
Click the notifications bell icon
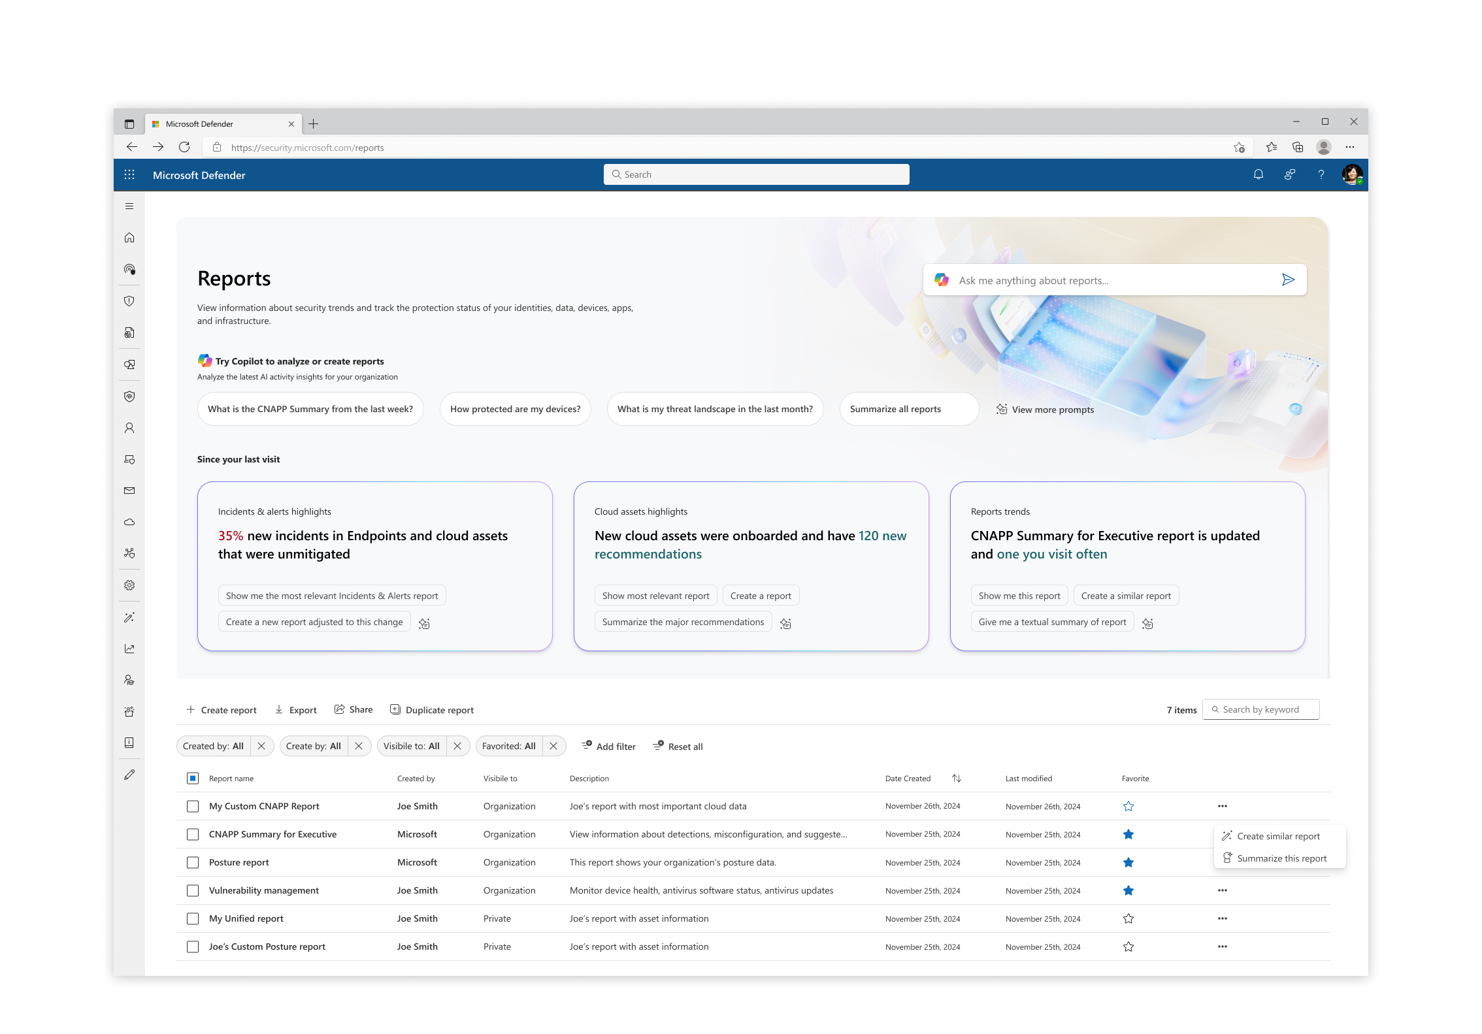pyautogui.click(x=1258, y=174)
